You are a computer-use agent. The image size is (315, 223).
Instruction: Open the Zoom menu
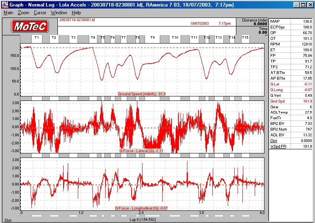coord(23,13)
